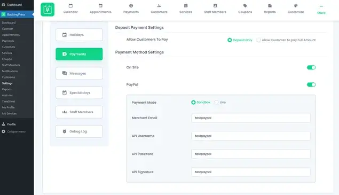339x195 pixels.
Task: Click the BookingPress icon in WordPress sidebar
Action: (x=3, y=14)
